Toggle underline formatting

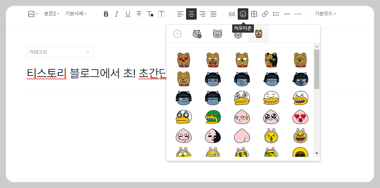128,14
